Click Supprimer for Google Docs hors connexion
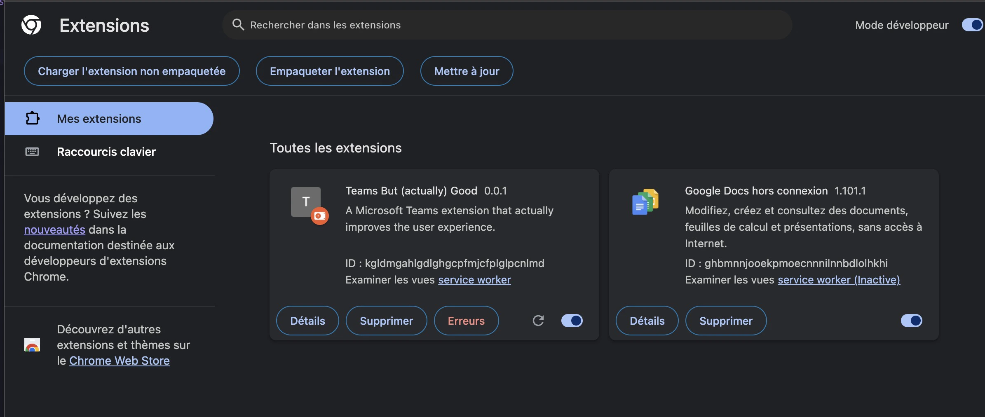985x417 pixels. coord(726,321)
